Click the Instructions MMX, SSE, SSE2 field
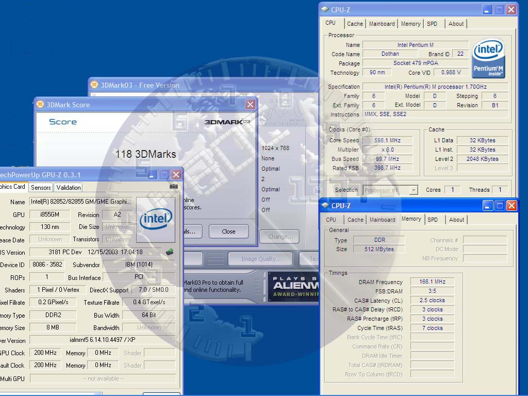Image resolution: width=528 pixels, height=396 pixels. (435, 114)
